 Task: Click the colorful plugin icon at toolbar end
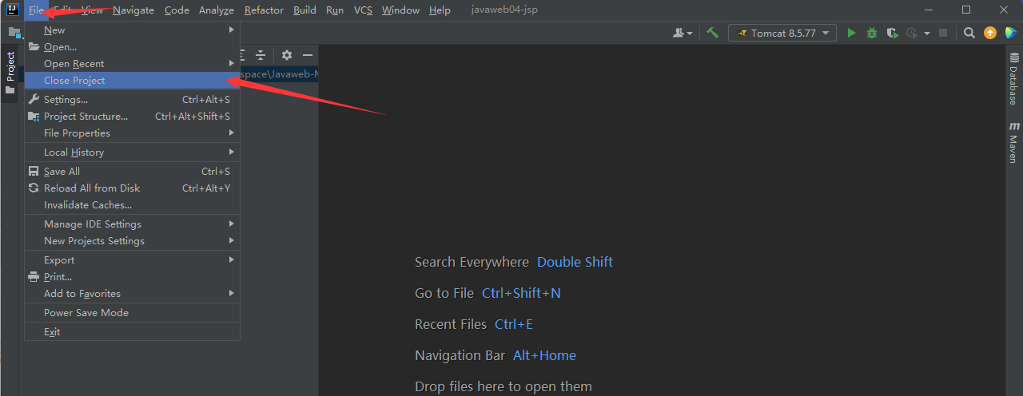1011,33
